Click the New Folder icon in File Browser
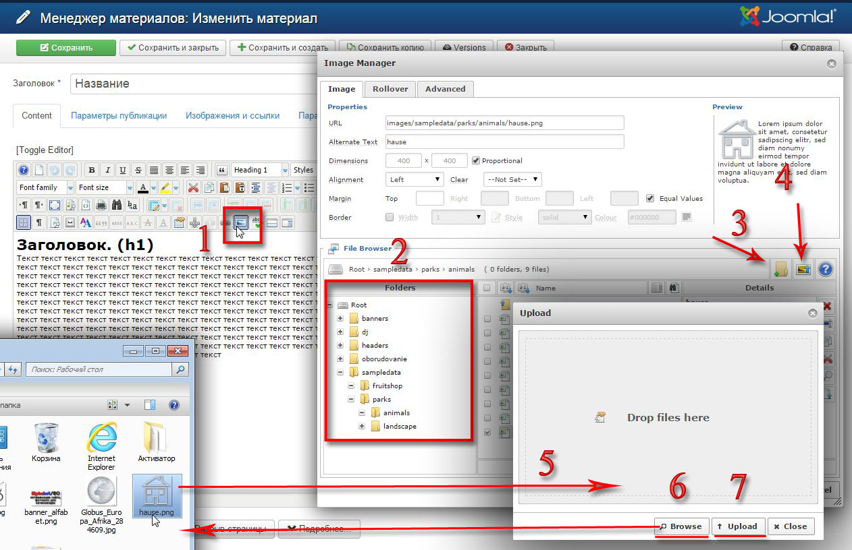The height and width of the screenshot is (550, 852). (x=780, y=270)
